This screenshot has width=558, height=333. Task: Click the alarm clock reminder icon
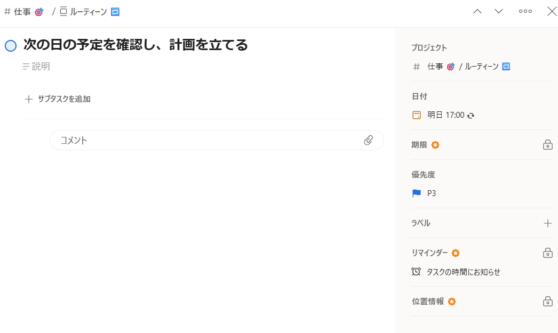coord(417,272)
